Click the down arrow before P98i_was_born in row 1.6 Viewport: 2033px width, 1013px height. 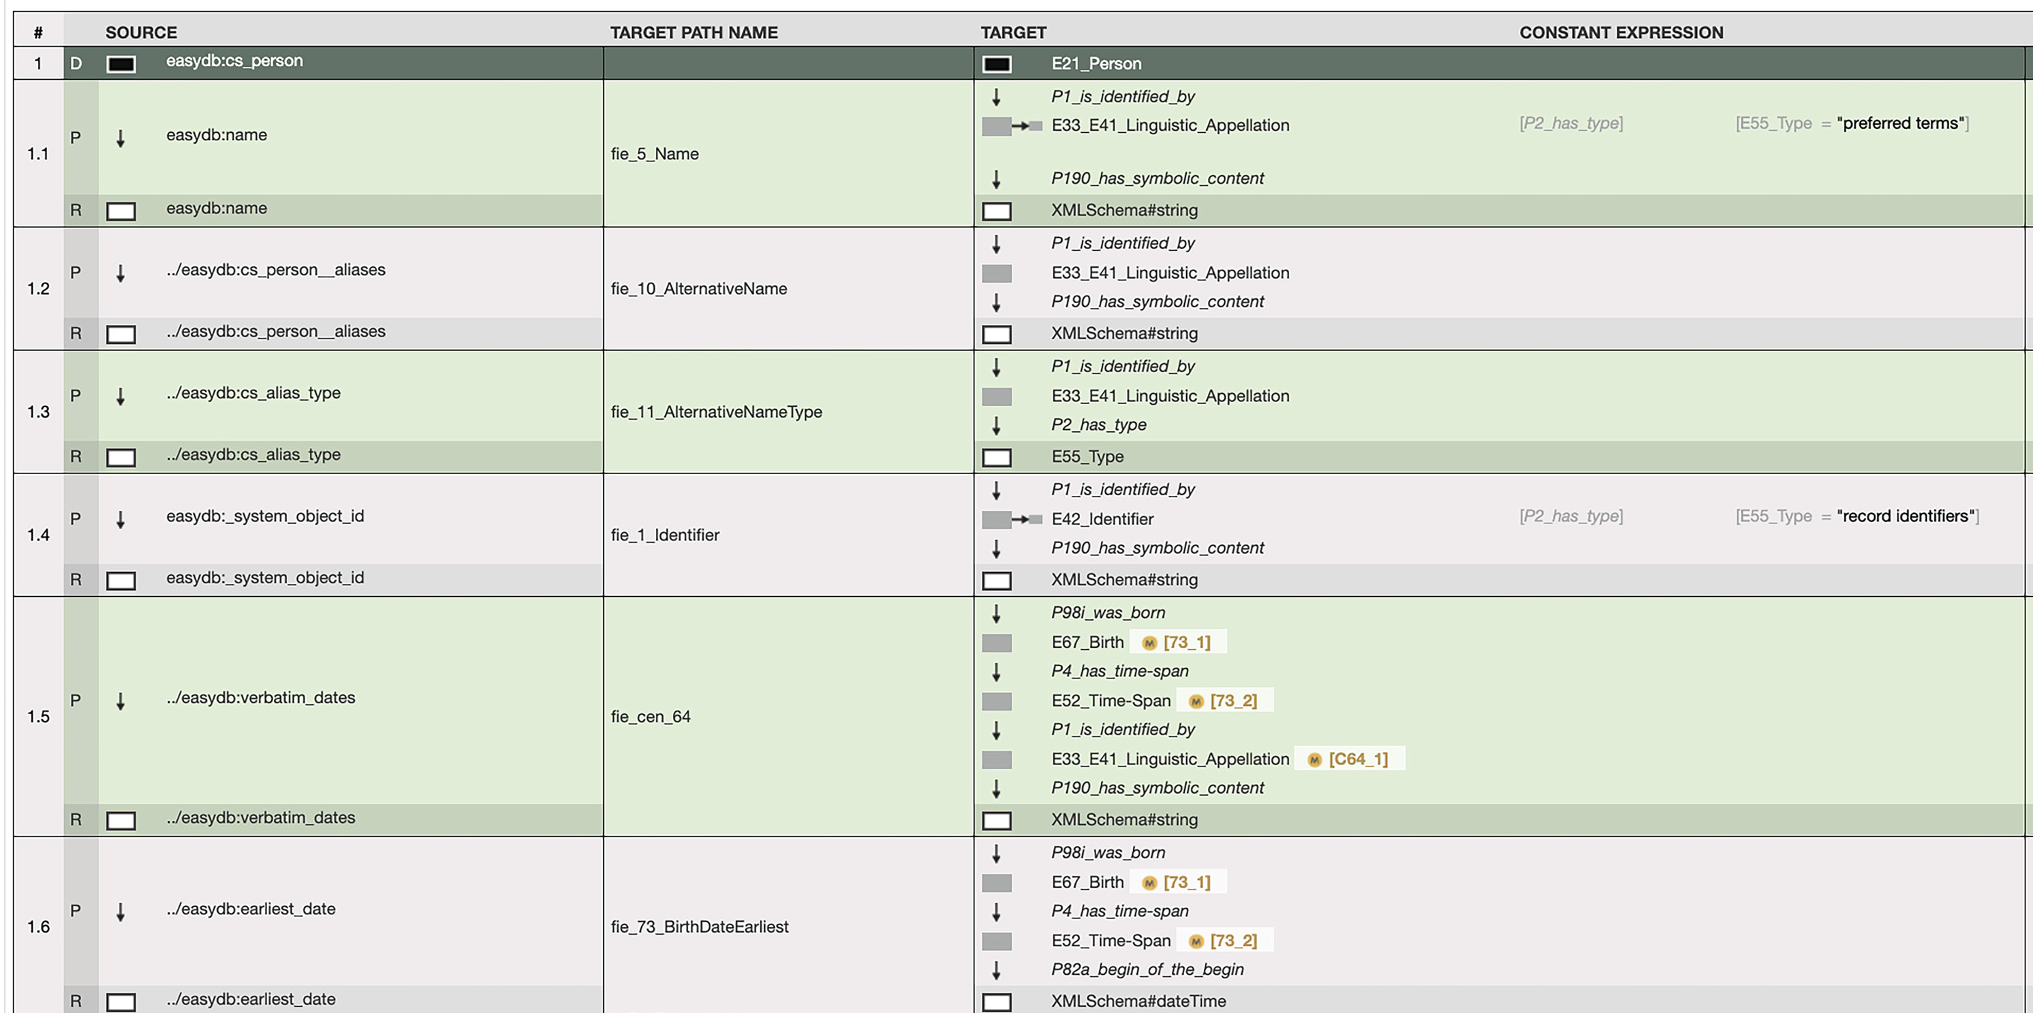(996, 853)
